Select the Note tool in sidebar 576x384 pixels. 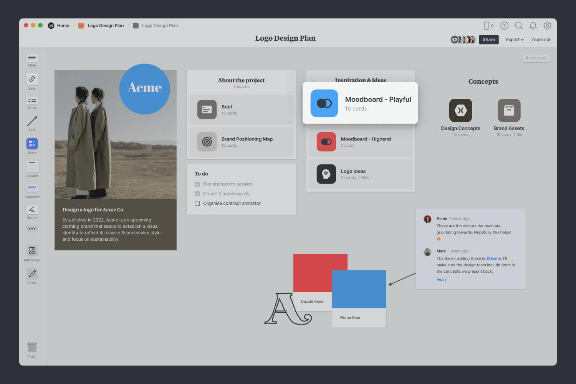tap(32, 58)
